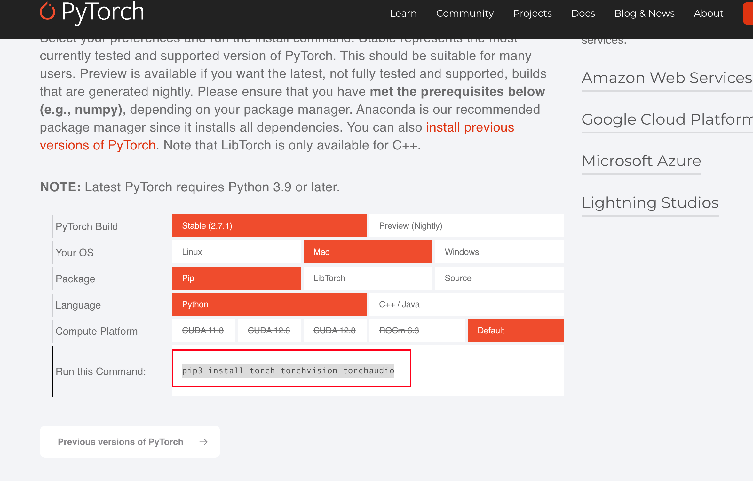Select the Default compute platform

515,331
